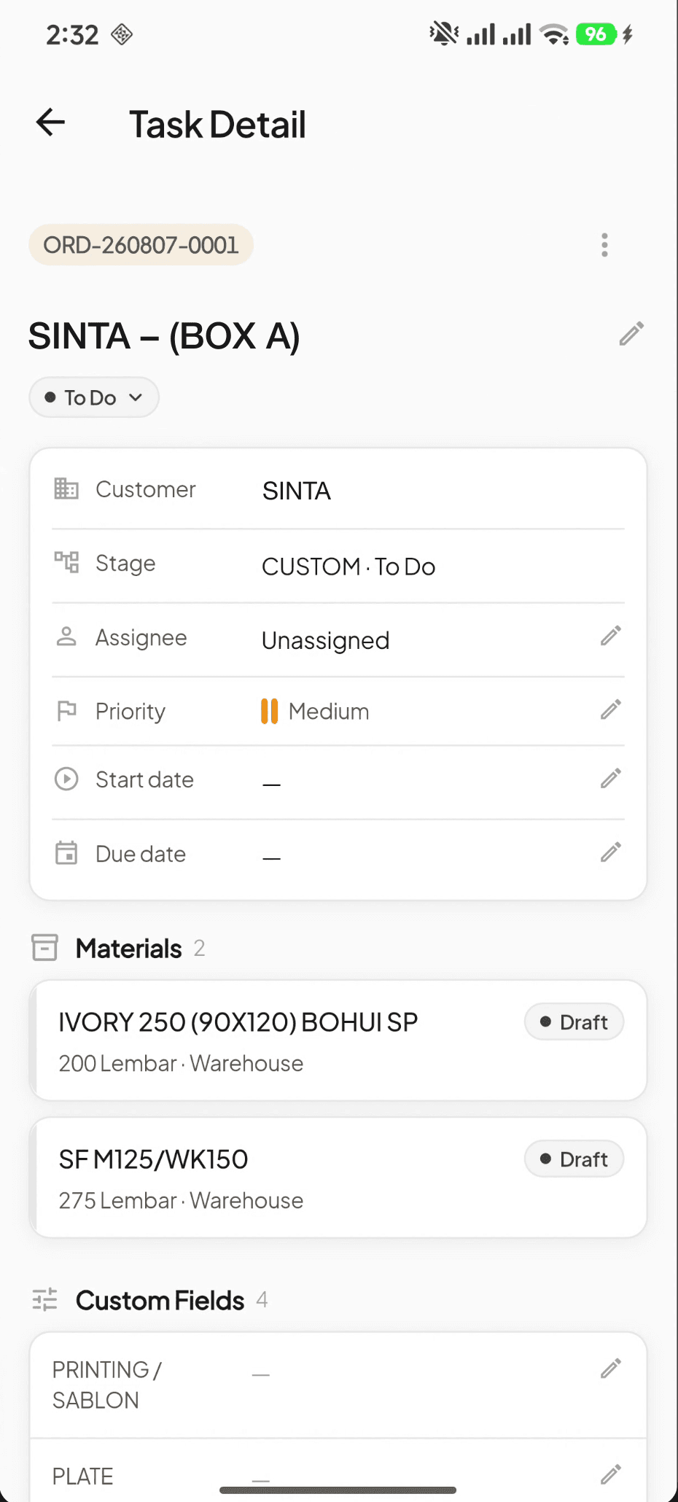
Task: Tap the Due date calendar icon
Action: pos(66,852)
